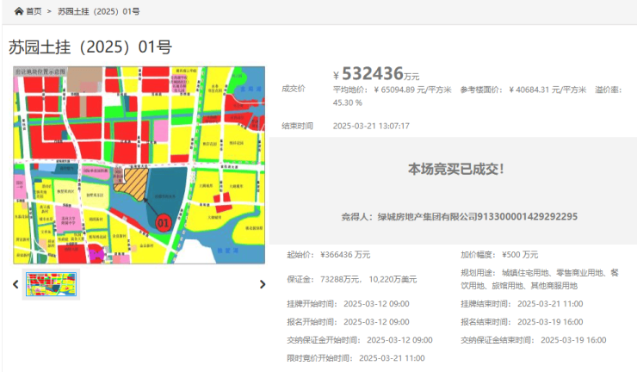Select the map thumbnail in the gallery
The height and width of the screenshot is (372, 637).
point(52,284)
